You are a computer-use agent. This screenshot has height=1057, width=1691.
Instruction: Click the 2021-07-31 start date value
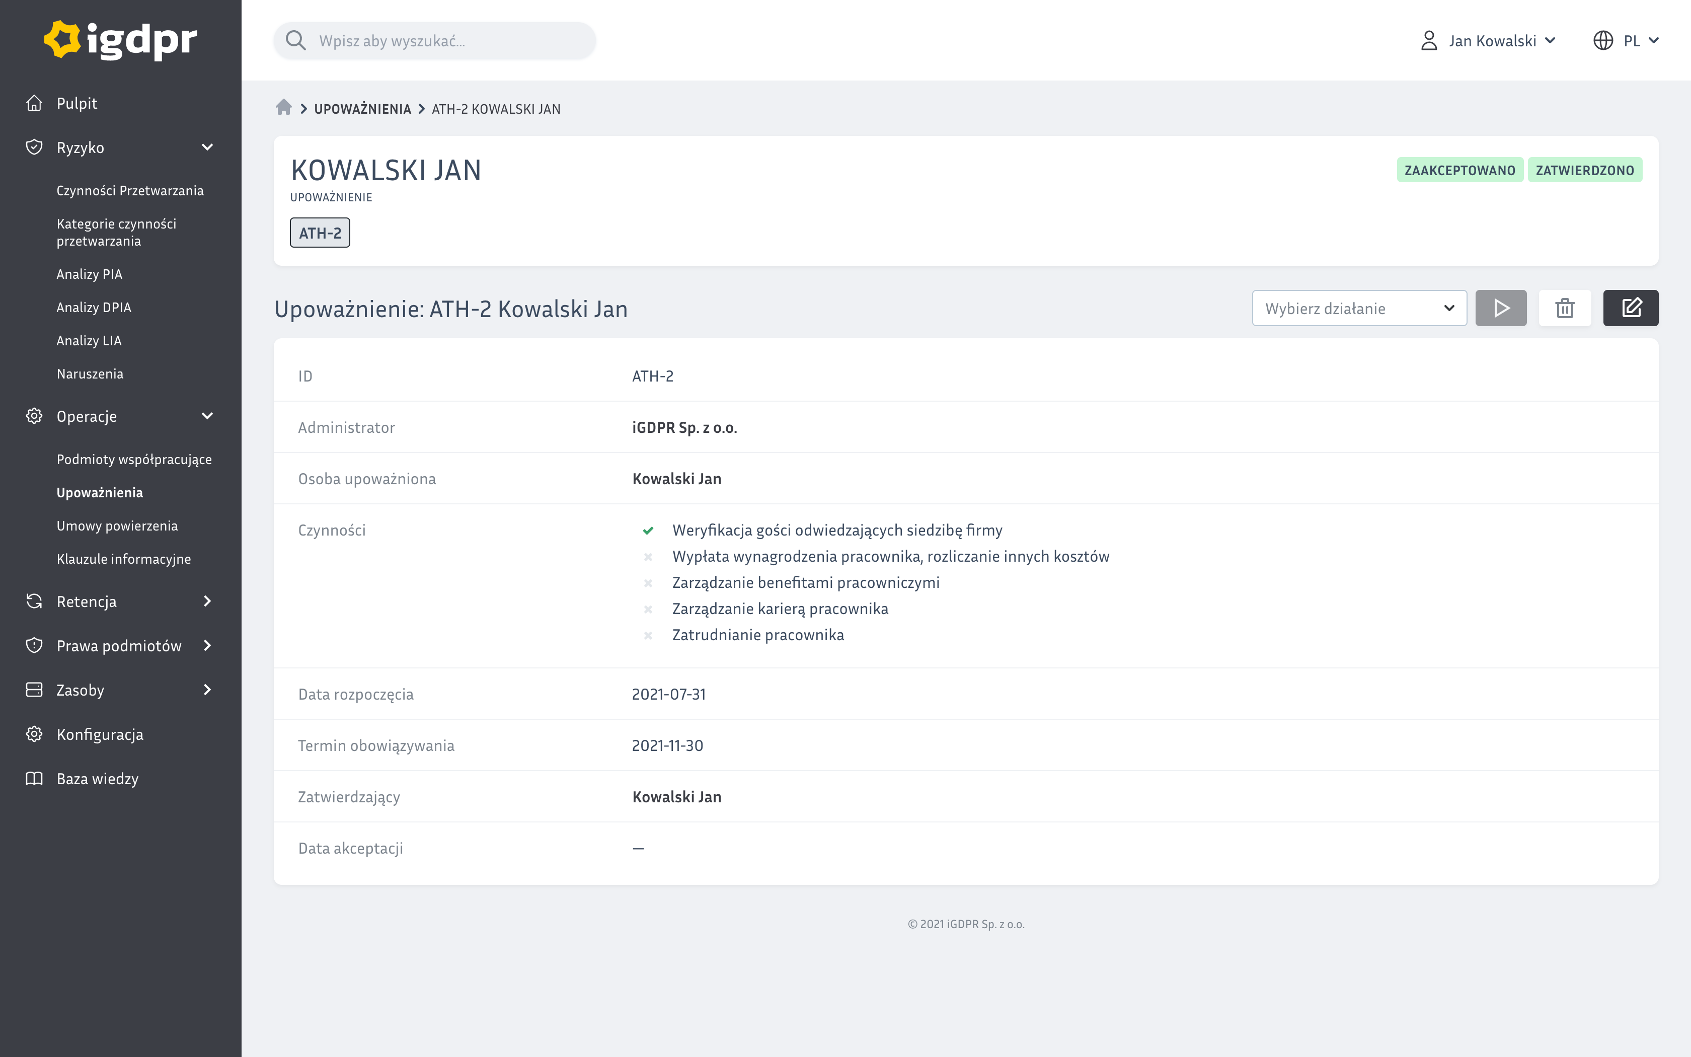click(669, 694)
